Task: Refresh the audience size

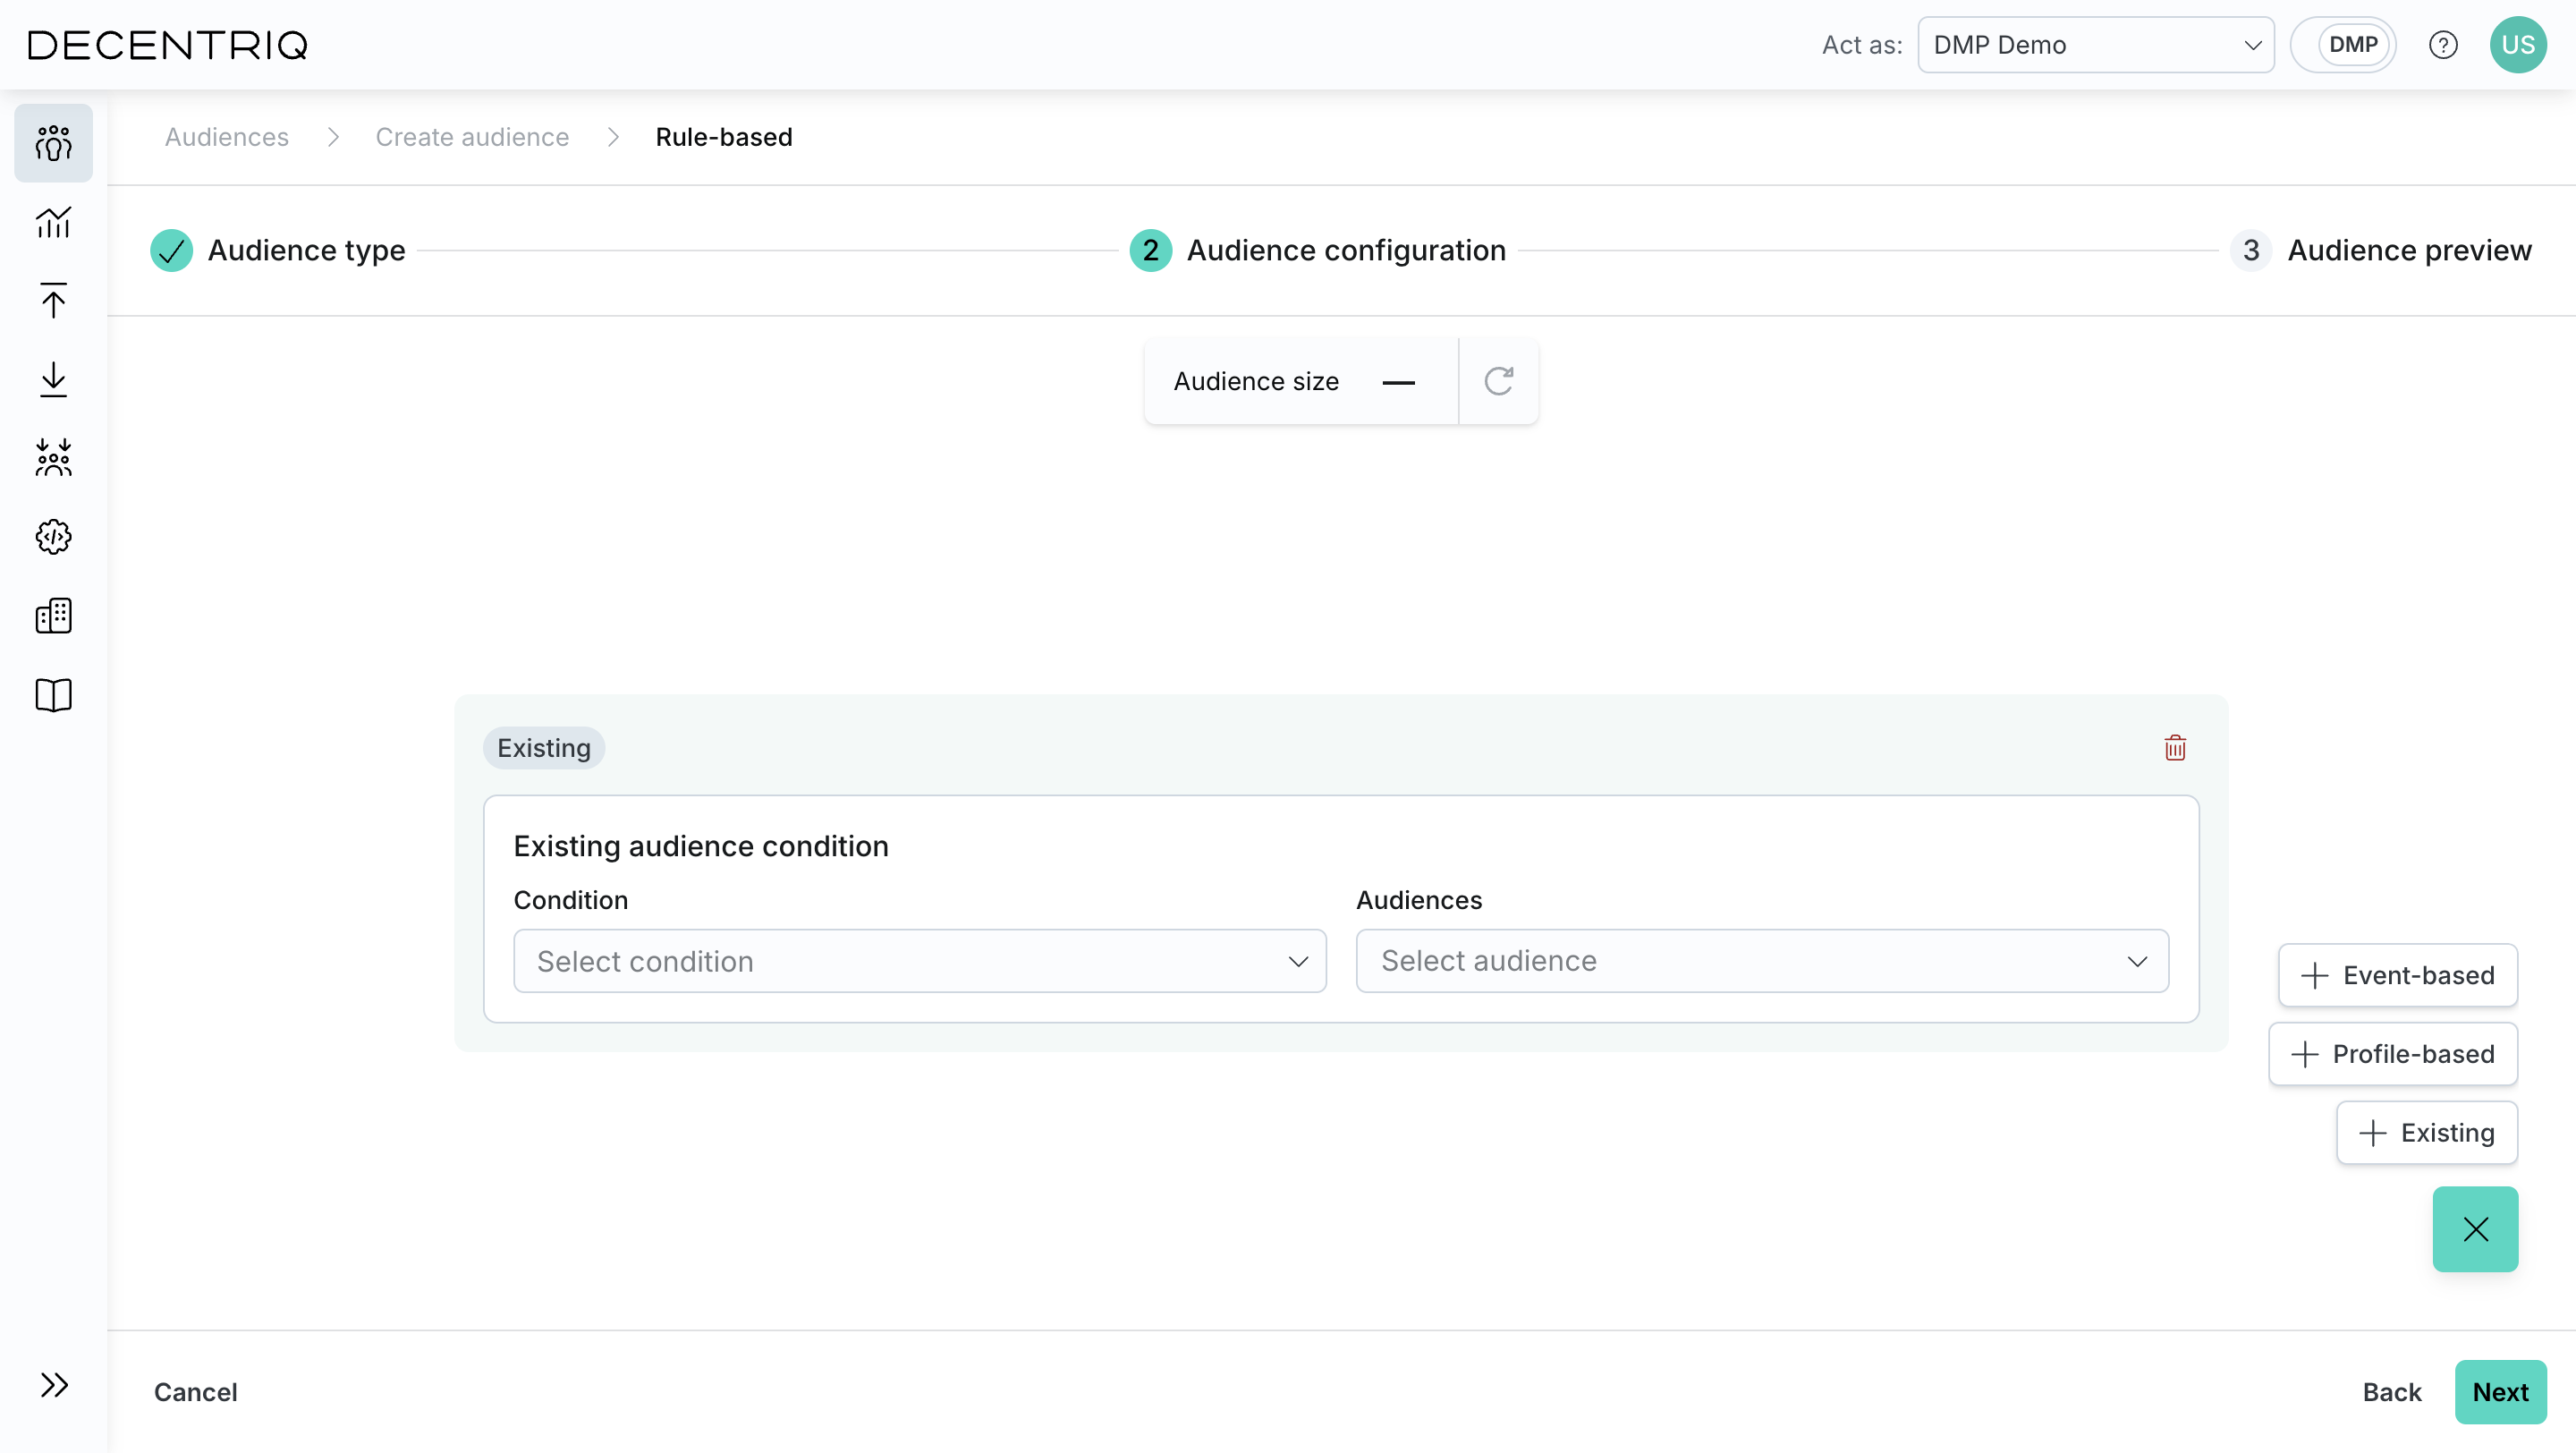Action: (1498, 381)
